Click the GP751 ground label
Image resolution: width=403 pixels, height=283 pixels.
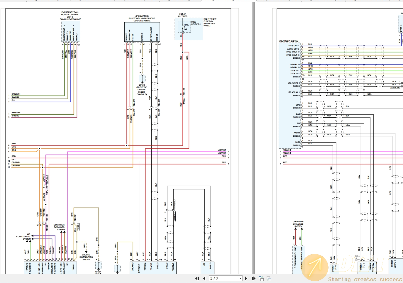click(98, 272)
